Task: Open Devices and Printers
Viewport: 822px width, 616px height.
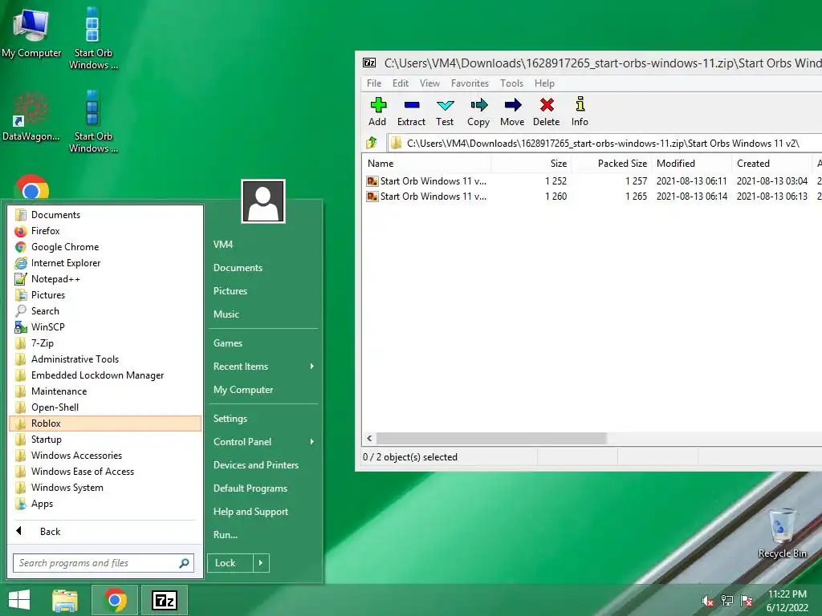Action: tap(263, 465)
